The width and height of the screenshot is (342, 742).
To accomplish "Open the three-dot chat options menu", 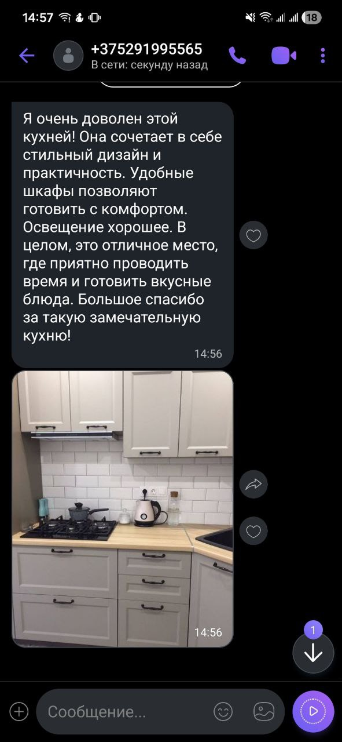I will point(323,56).
